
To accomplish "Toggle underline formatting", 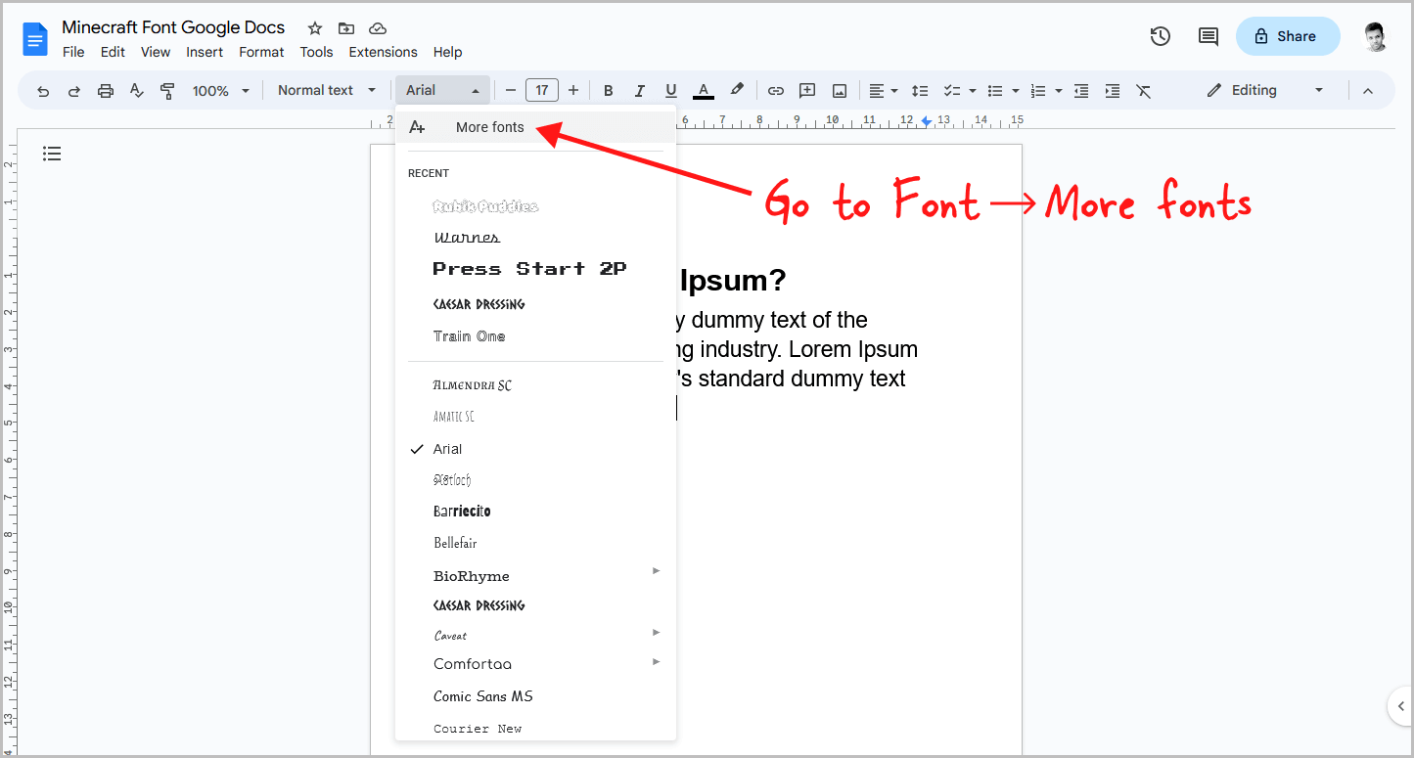I will pyautogui.click(x=670, y=91).
